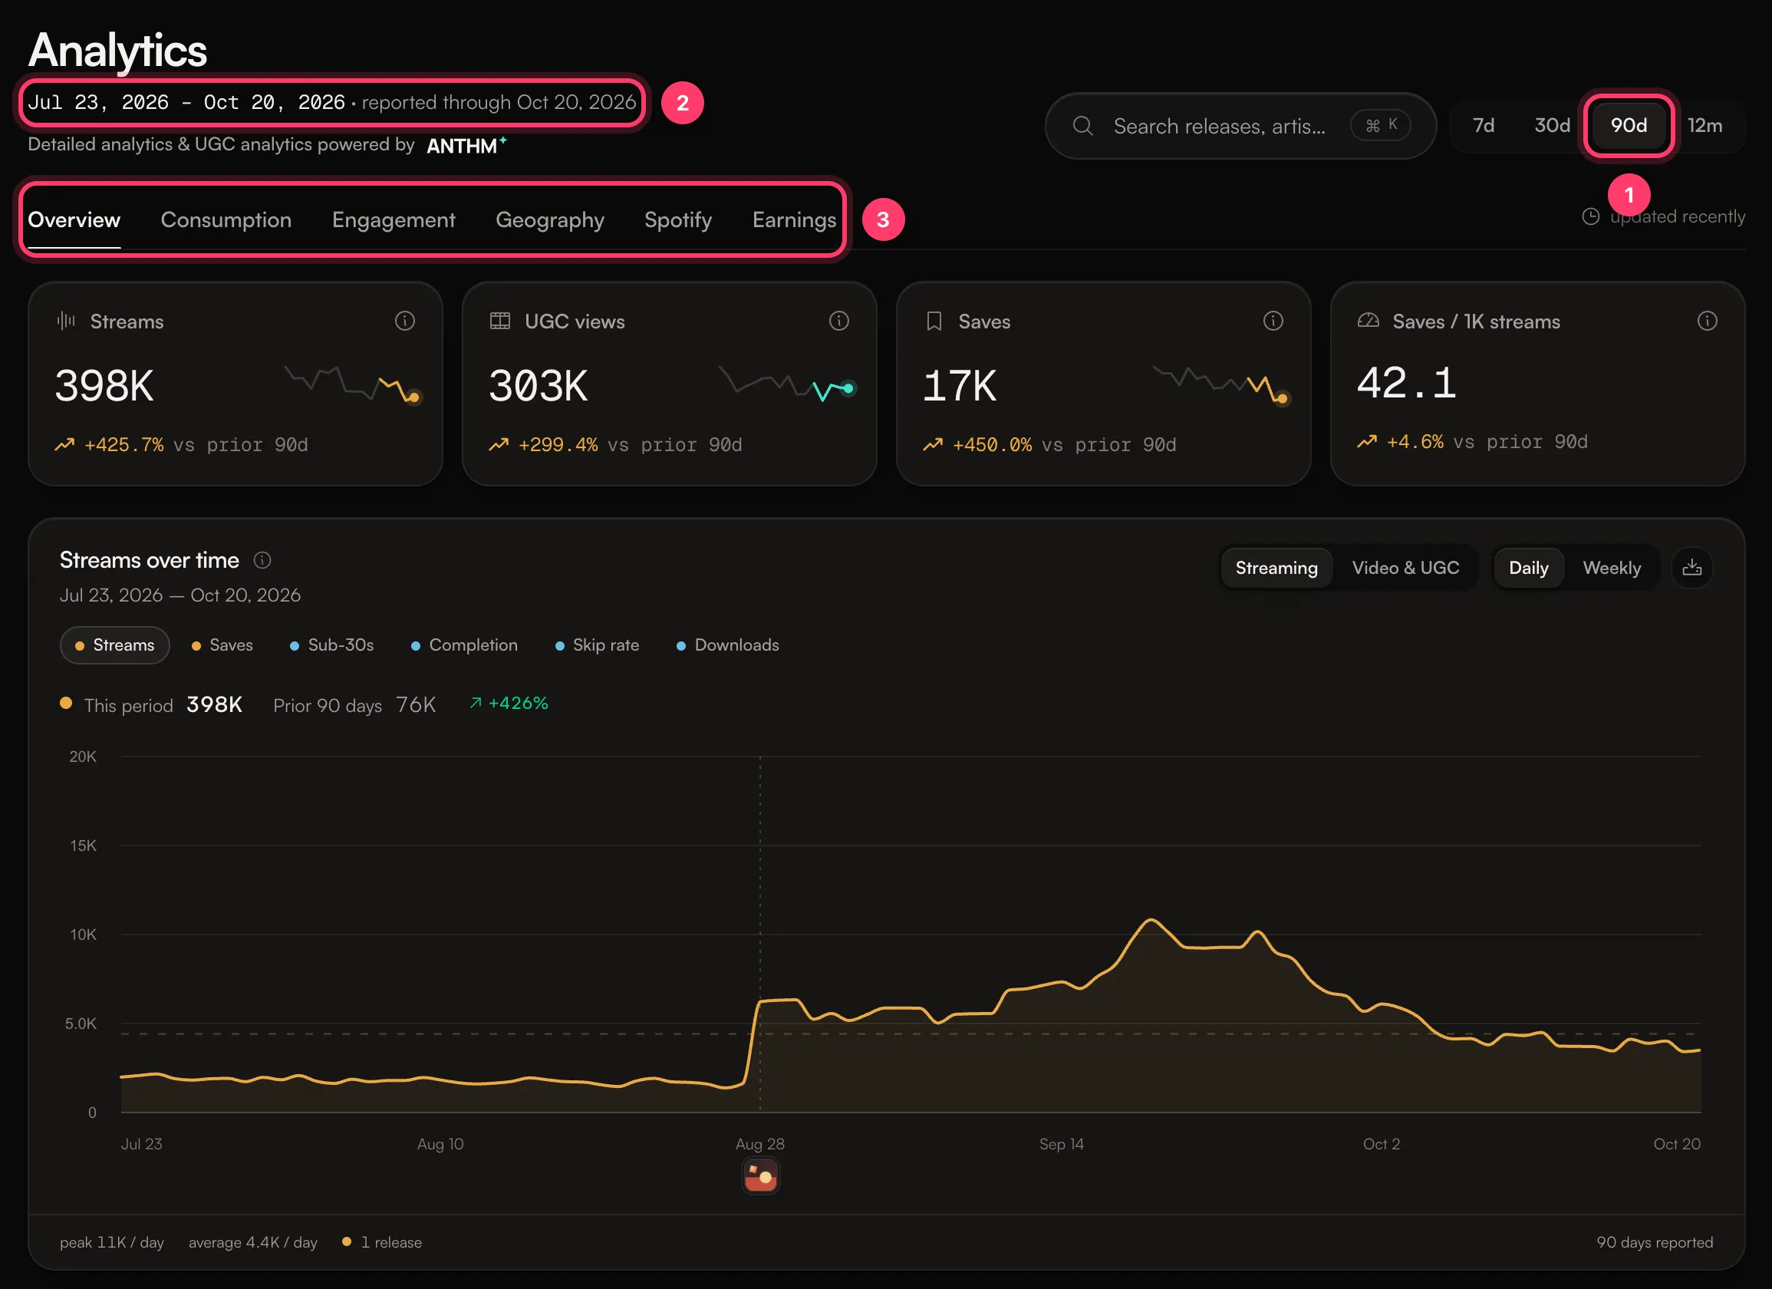Click the info icon on the Saves card
1772x1289 pixels.
(1273, 321)
